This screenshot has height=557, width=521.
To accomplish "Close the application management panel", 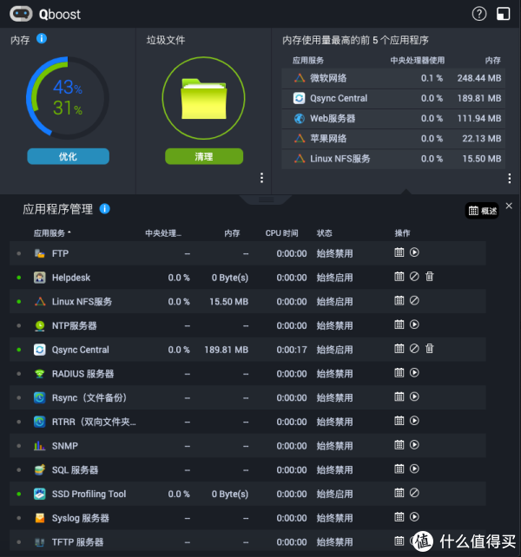I will (509, 206).
